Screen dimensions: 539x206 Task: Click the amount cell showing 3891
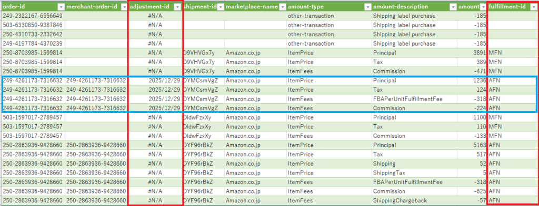coord(472,53)
